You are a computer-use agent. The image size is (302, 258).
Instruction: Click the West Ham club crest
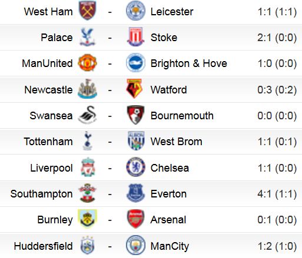[x=87, y=11]
